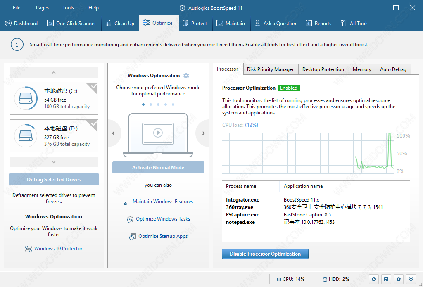This screenshot has height=287, width=423.
Task: Switch to the Memory tab
Action: coord(362,69)
